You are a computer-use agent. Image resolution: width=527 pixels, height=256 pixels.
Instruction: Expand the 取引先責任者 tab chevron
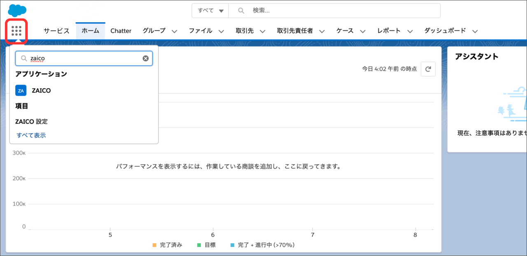point(322,31)
